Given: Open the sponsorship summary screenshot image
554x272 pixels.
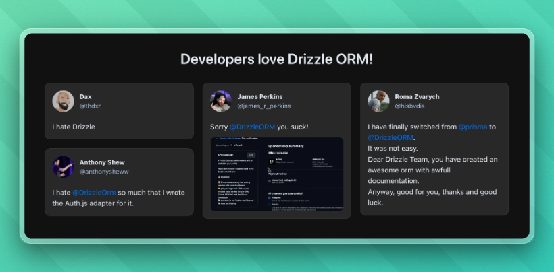Looking at the screenshot, I should [x=277, y=174].
